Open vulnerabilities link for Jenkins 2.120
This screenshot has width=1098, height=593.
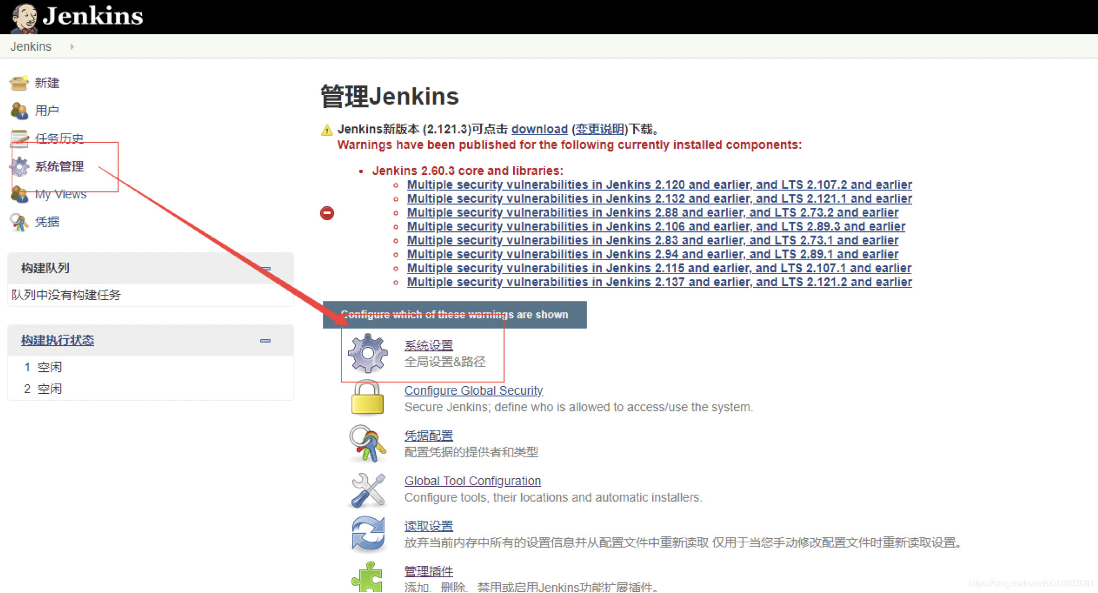(659, 185)
